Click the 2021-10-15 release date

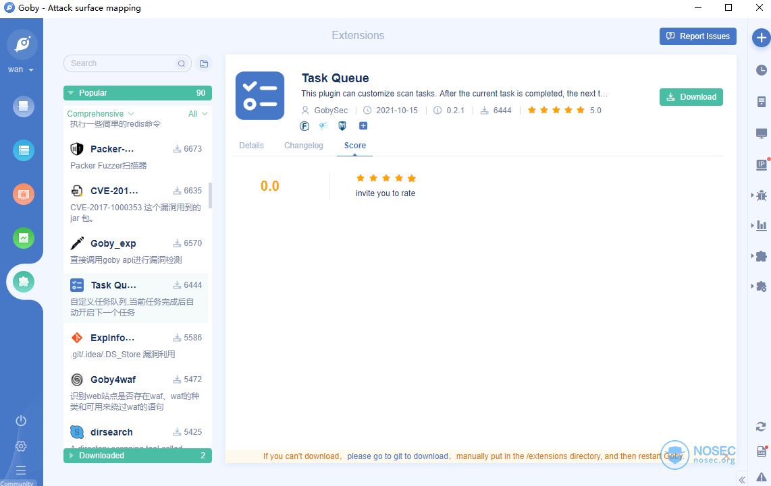[397, 111]
